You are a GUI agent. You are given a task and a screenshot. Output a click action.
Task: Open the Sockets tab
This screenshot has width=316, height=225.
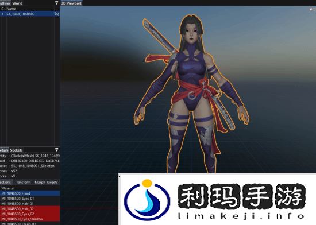[16, 150]
